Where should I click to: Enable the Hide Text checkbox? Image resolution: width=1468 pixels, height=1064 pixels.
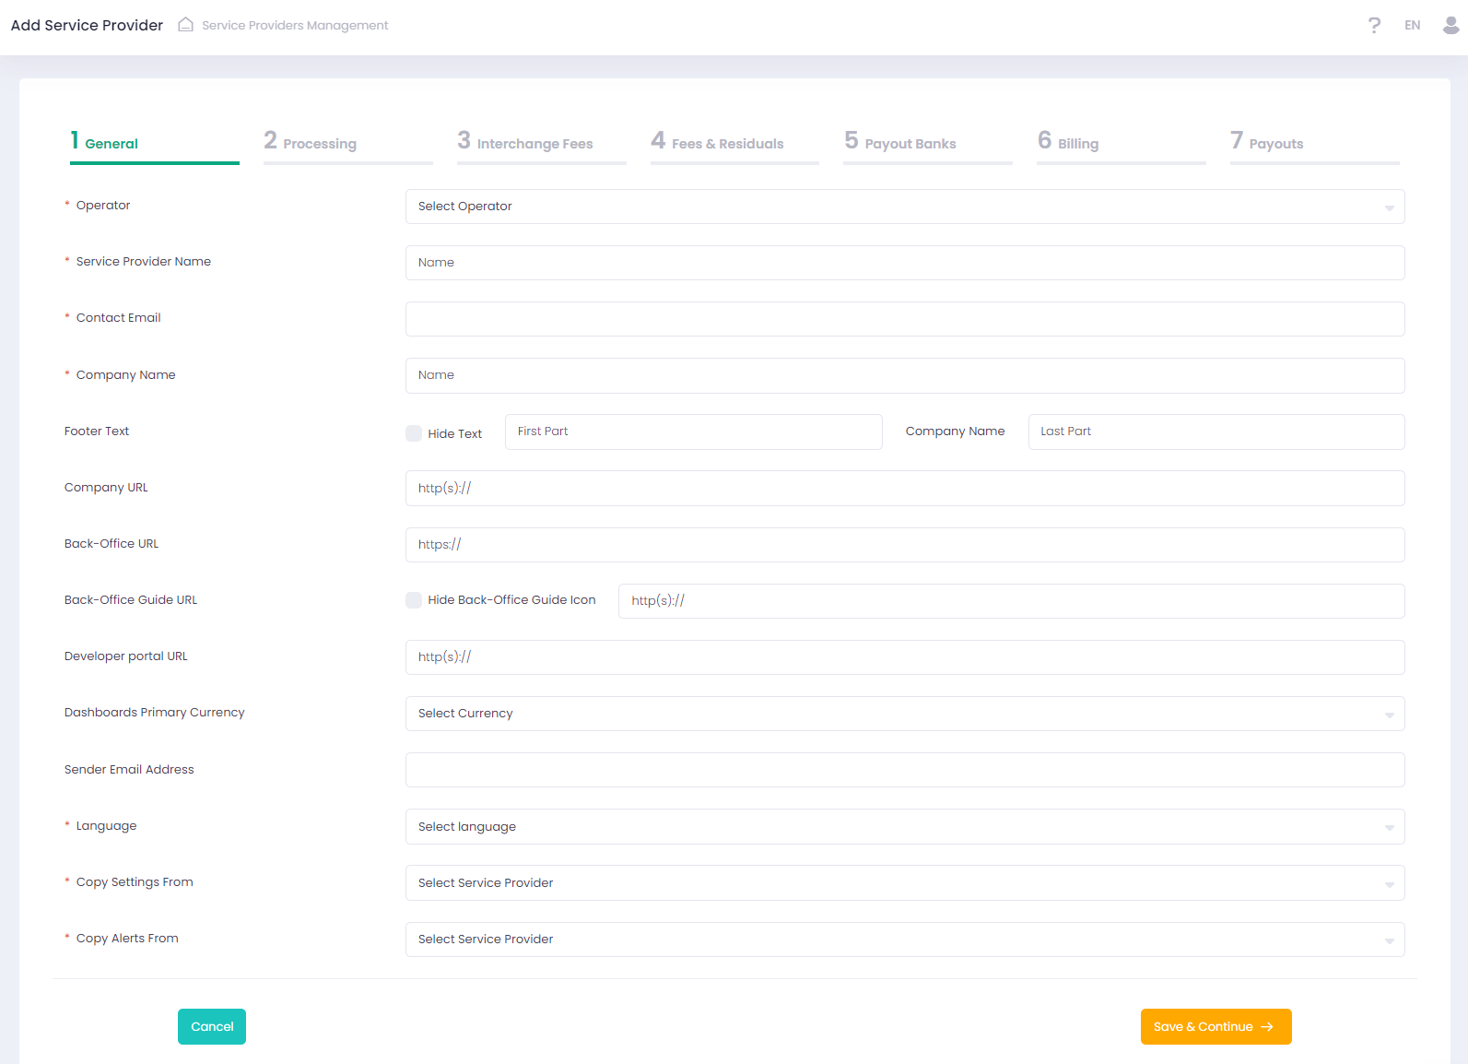[x=414, y=433]
